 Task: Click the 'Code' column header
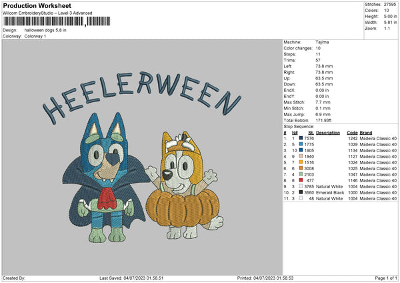coord(352,133)
